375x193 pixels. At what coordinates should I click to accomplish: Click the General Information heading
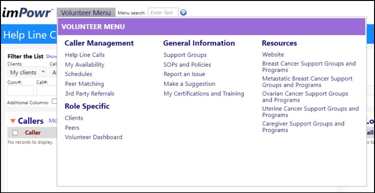[199, 43]
